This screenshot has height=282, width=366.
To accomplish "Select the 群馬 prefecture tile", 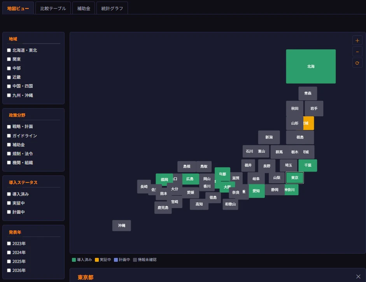I will click(x=279, y=152).
